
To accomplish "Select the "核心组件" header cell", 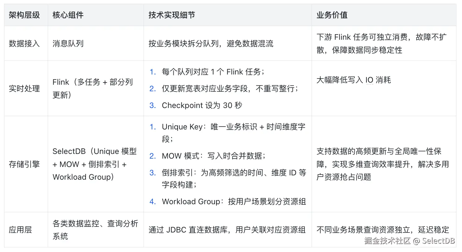I will click(x=68, y=15).
